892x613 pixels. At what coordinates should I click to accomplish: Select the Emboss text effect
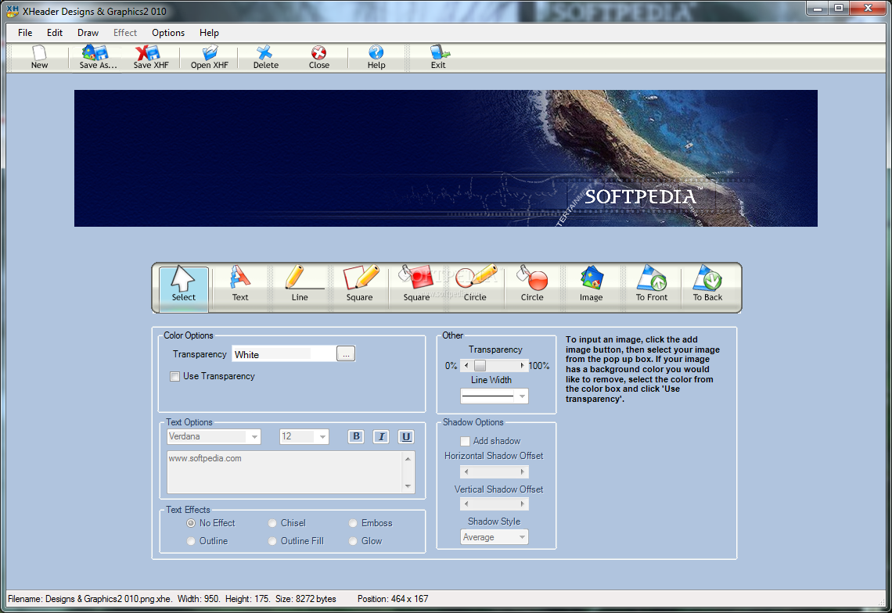pos(353,523)
